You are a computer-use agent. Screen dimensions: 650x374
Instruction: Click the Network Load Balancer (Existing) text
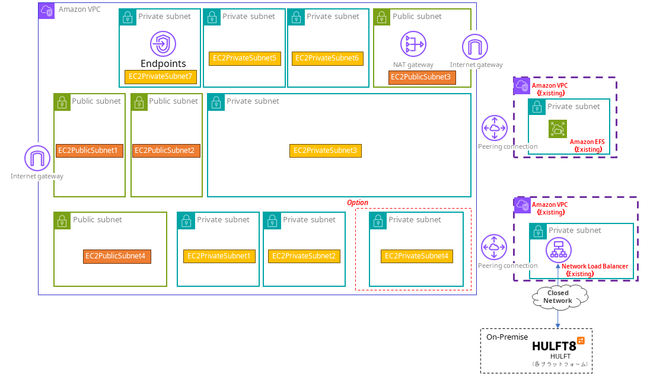coord(595,270)
